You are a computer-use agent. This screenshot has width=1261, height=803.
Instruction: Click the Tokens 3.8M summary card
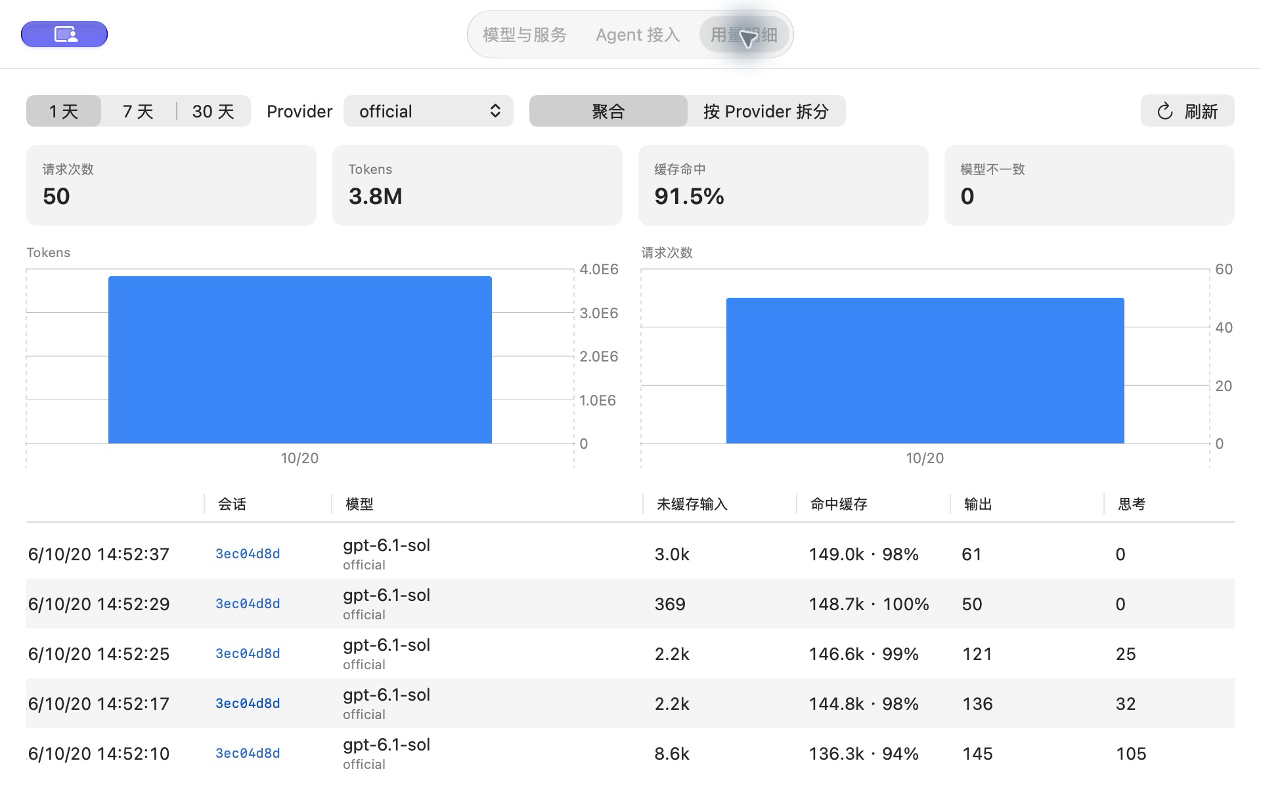pos(477,185)
